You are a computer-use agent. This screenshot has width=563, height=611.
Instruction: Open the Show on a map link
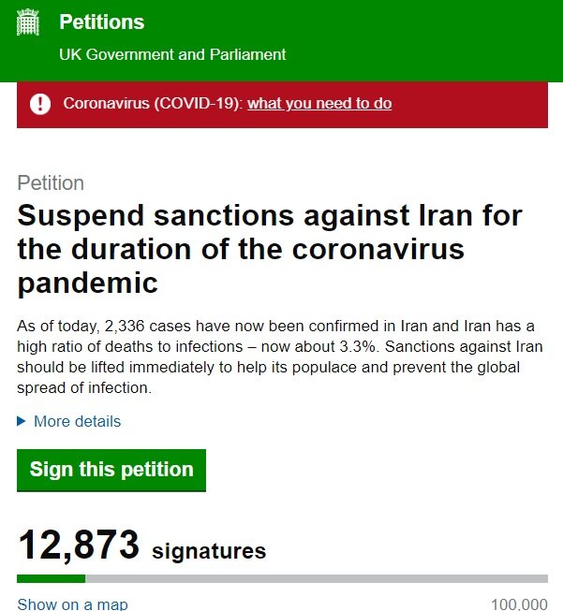[x=72, y=604]
